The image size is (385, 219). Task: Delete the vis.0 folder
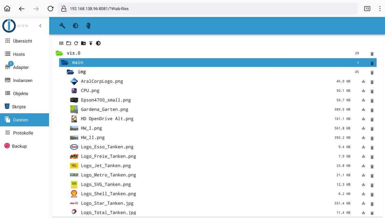(x=372, y=54)
